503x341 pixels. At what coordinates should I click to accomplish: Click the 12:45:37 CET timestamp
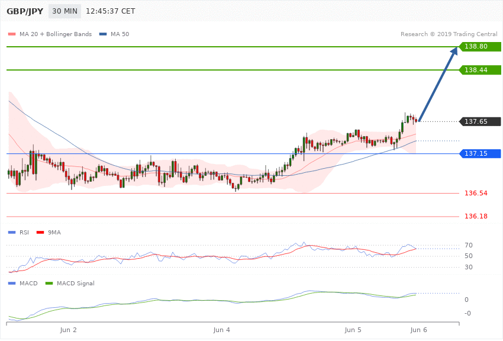point(110,11)
